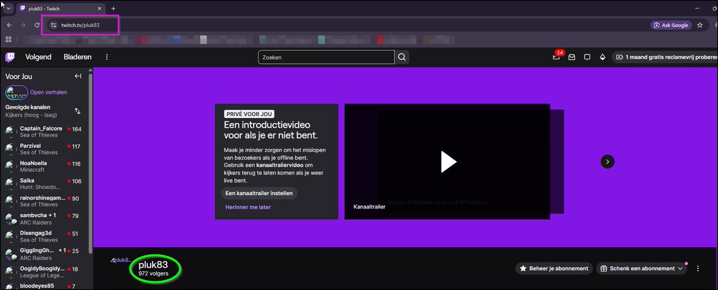Go back in browser history

click(9, 25)
